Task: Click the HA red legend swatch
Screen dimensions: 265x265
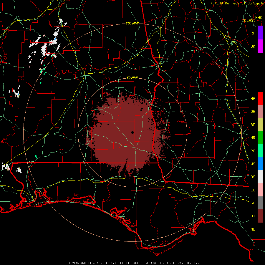Action: coord(260,98)
